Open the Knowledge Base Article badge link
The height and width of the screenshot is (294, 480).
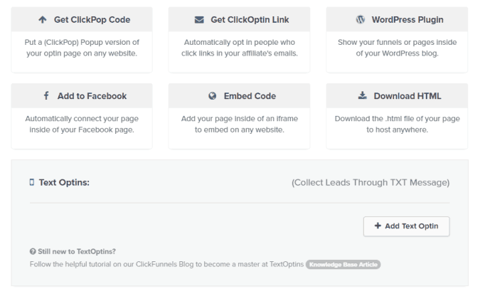click(x=343, y=265)
